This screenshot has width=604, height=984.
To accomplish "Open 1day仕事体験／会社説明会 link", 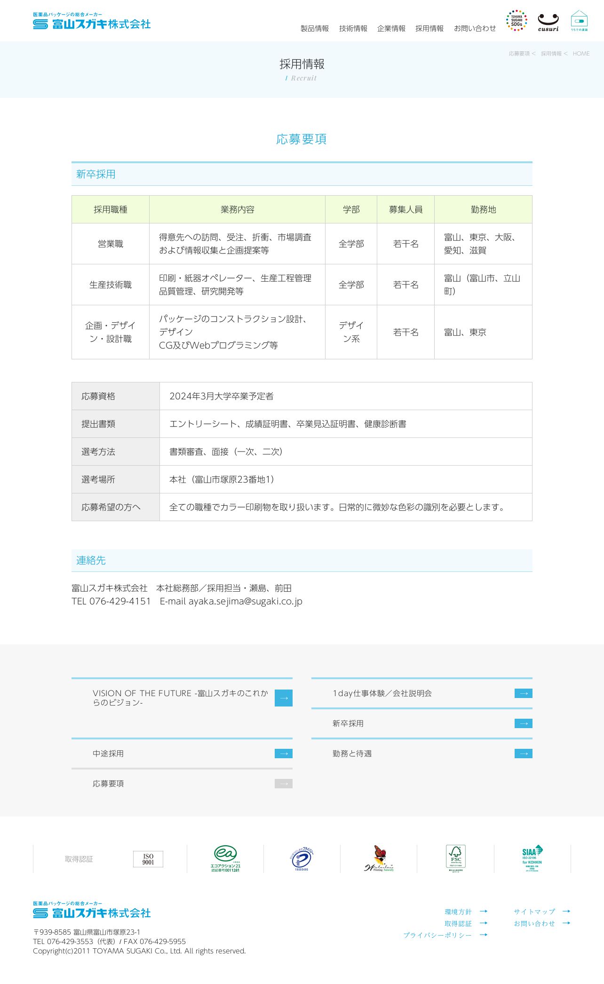I will pos(382,693).
